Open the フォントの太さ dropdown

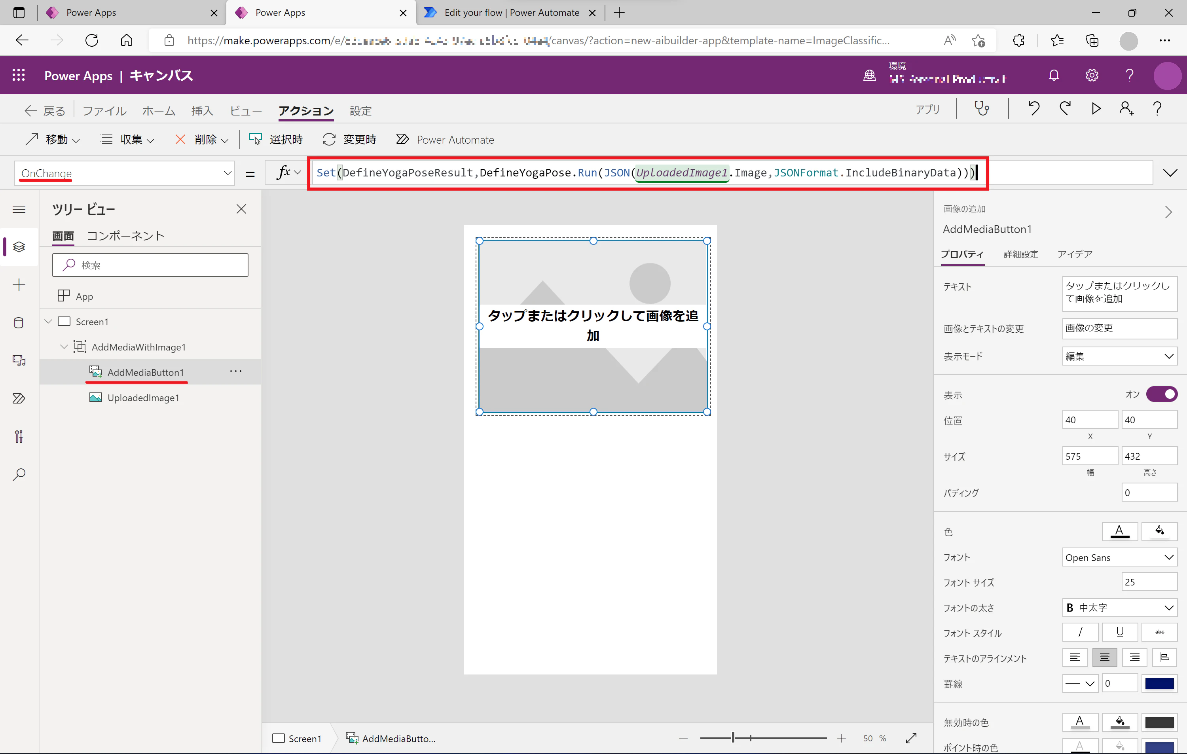tap(1119, 608)
